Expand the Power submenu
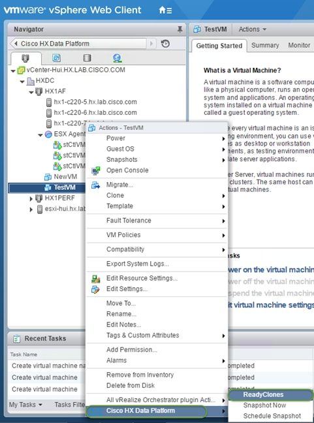 click(x=157, y=138)
